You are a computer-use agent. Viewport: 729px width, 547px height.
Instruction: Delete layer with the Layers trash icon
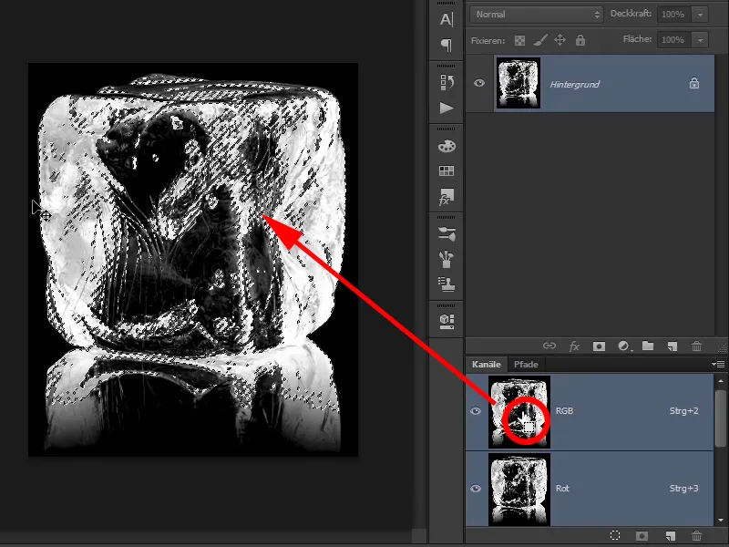point(696,346)
